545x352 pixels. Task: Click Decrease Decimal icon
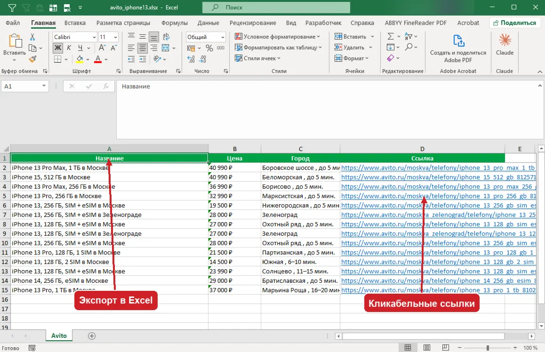pos(203,59)
